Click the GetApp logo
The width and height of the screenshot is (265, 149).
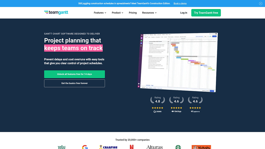point(176,111)
